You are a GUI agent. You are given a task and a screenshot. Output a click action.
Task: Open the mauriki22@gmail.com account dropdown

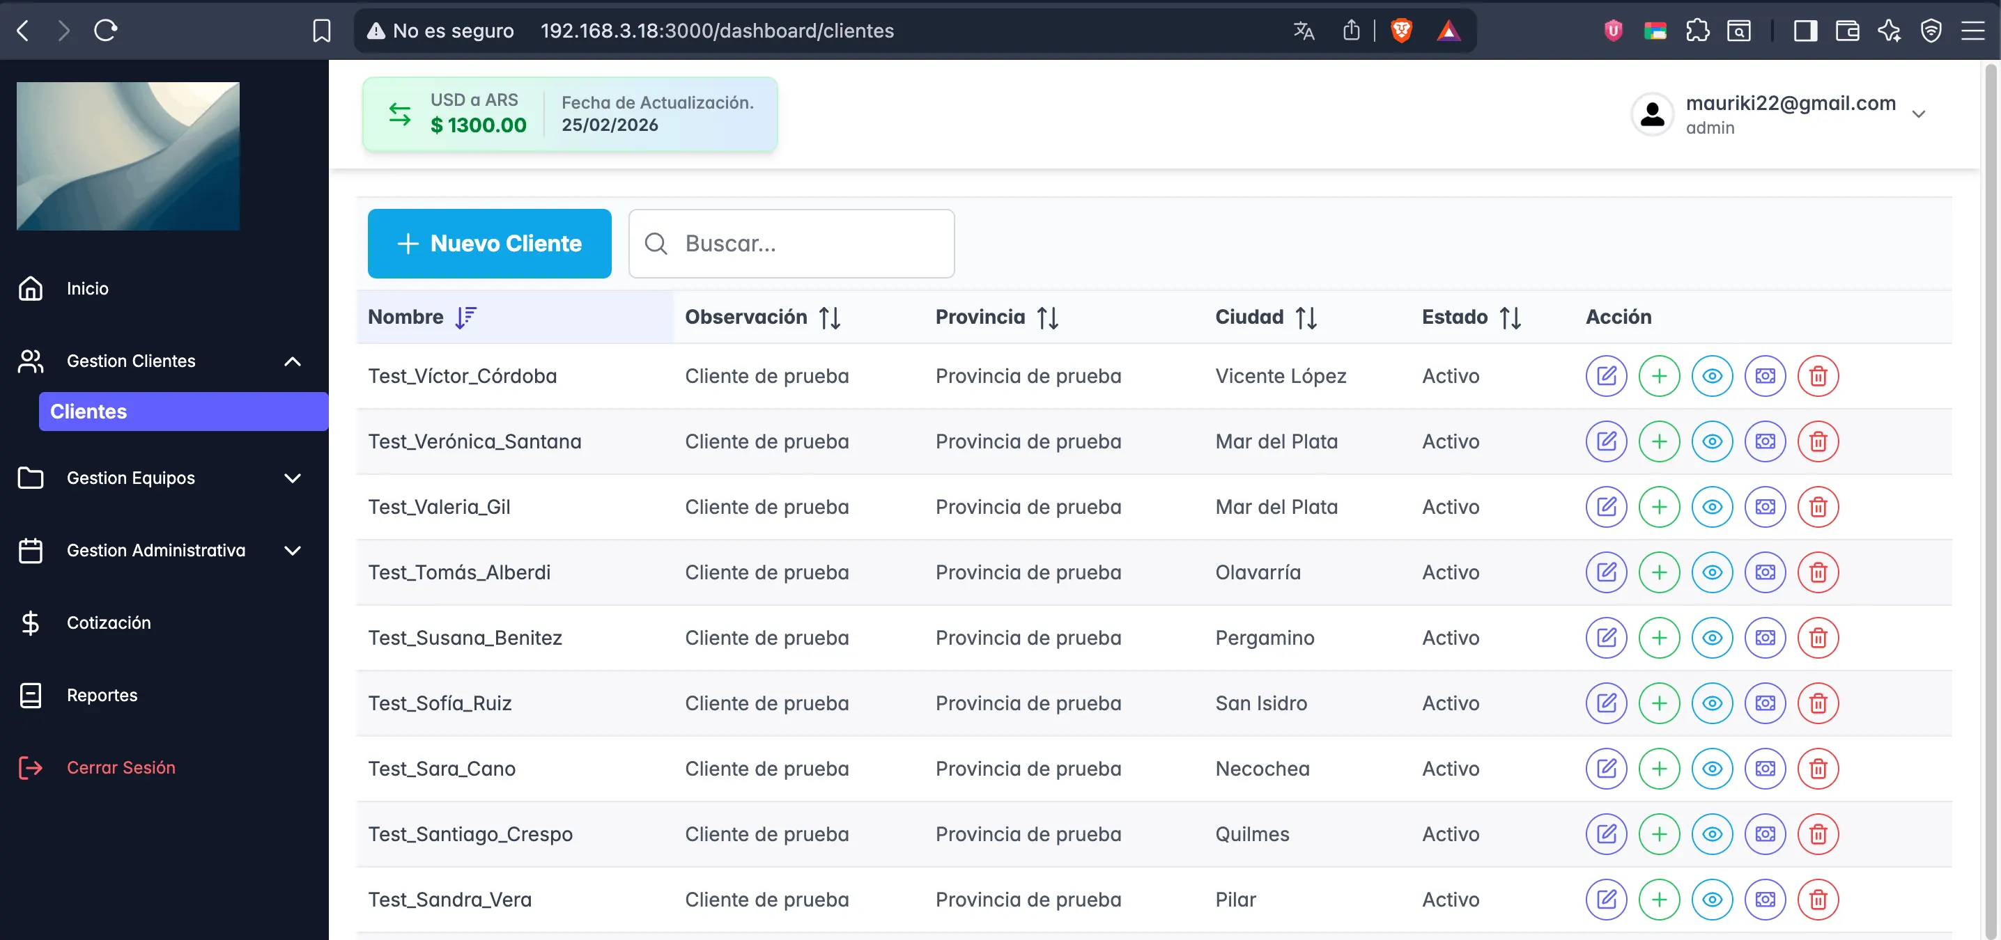1918,114
